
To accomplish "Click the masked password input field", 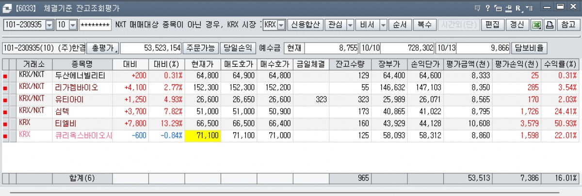I will tap(95, 25).
